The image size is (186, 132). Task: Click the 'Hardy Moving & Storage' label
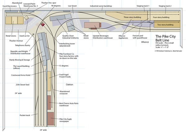(20, 60)
